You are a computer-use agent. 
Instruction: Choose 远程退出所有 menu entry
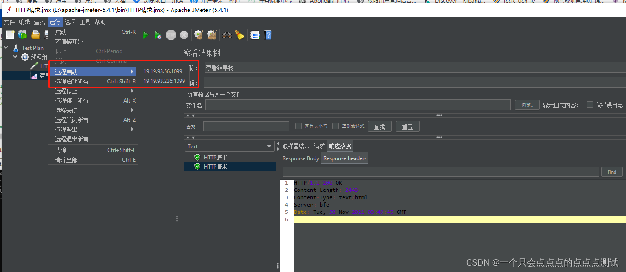click(93, 139)
